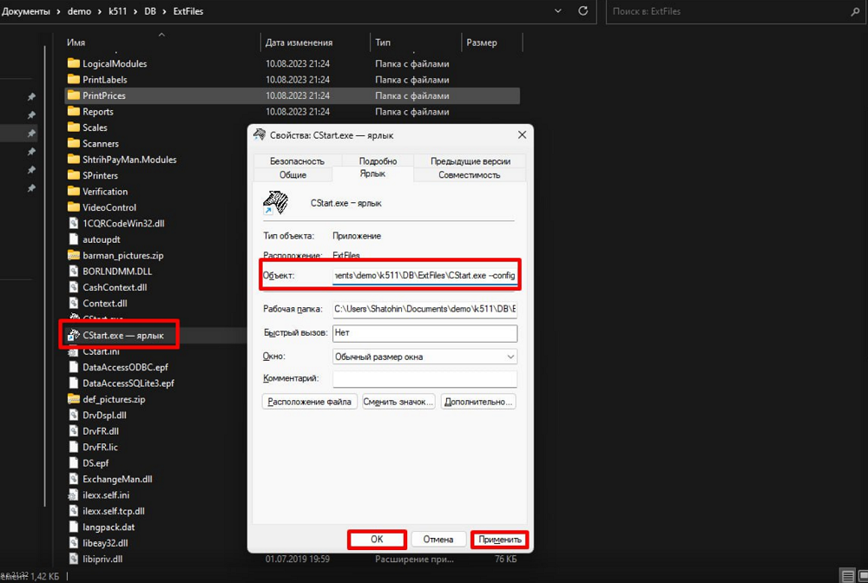Select the Reports folder icon

(73, 112)
